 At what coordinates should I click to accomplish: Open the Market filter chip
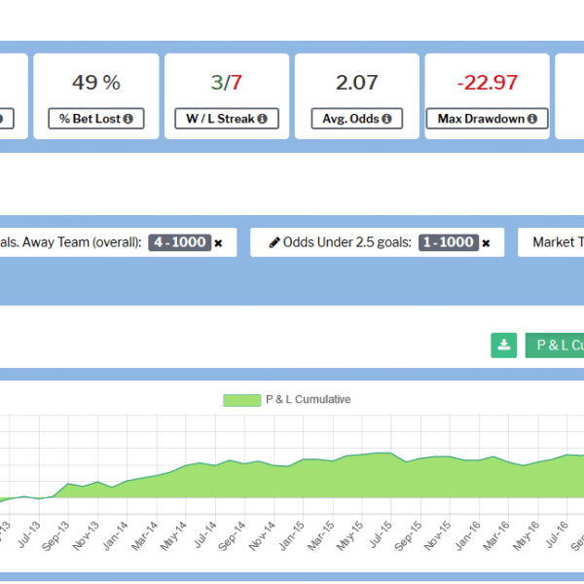point(553,242)
